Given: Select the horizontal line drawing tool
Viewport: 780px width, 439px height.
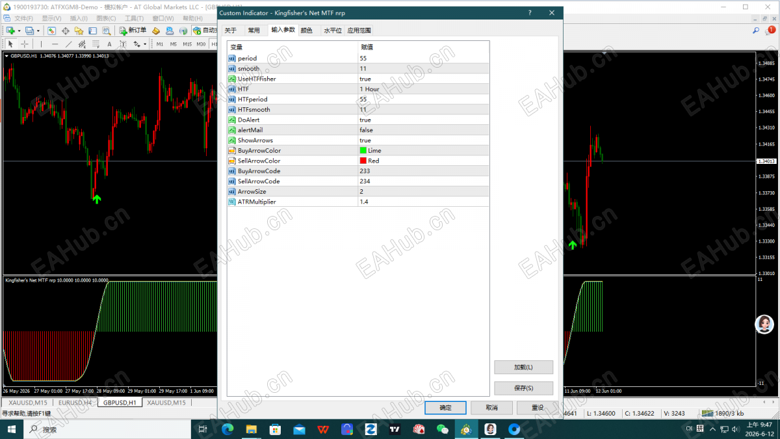Looking at the screenshot, I should click(55, 44).
